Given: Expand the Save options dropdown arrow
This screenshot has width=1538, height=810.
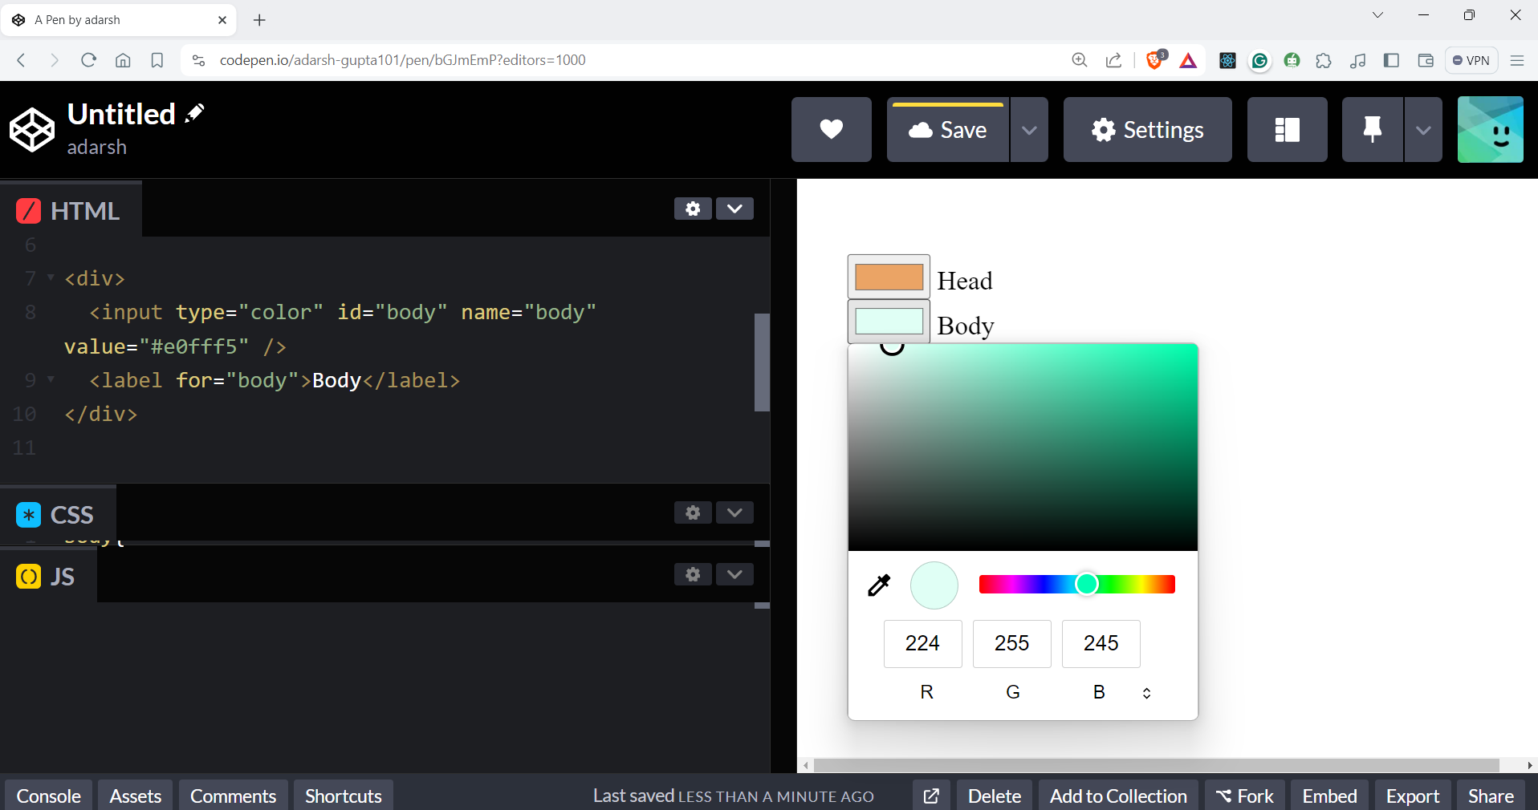Looking at the screenshot, I should pyautogui.click(x=1029, y=130).
